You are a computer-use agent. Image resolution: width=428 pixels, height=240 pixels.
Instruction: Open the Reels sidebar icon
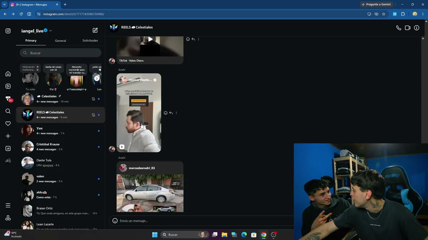(x=8, y=86)
